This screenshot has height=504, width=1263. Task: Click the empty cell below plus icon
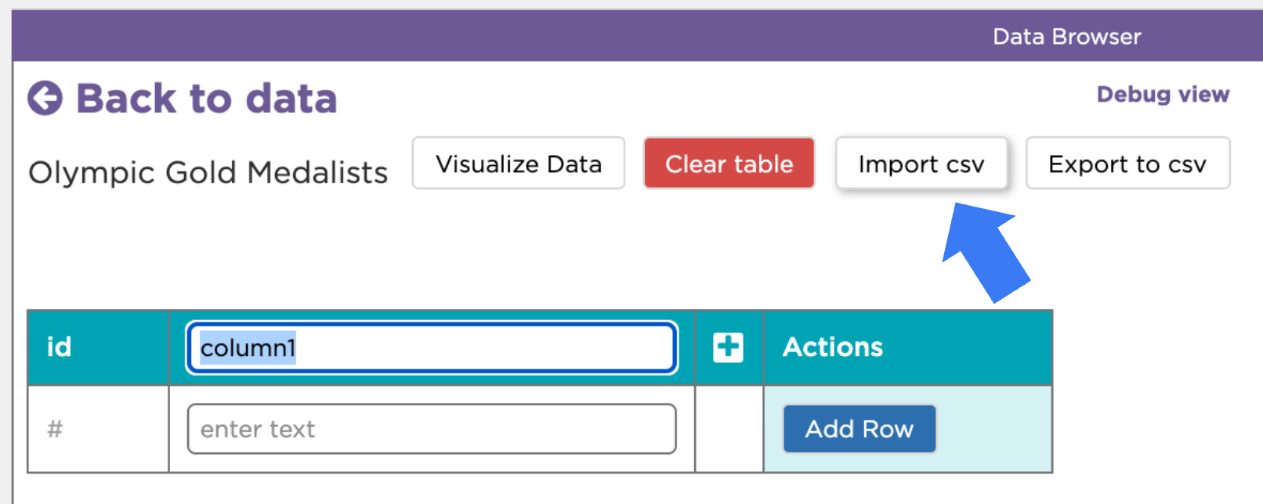tap(729, 429)
